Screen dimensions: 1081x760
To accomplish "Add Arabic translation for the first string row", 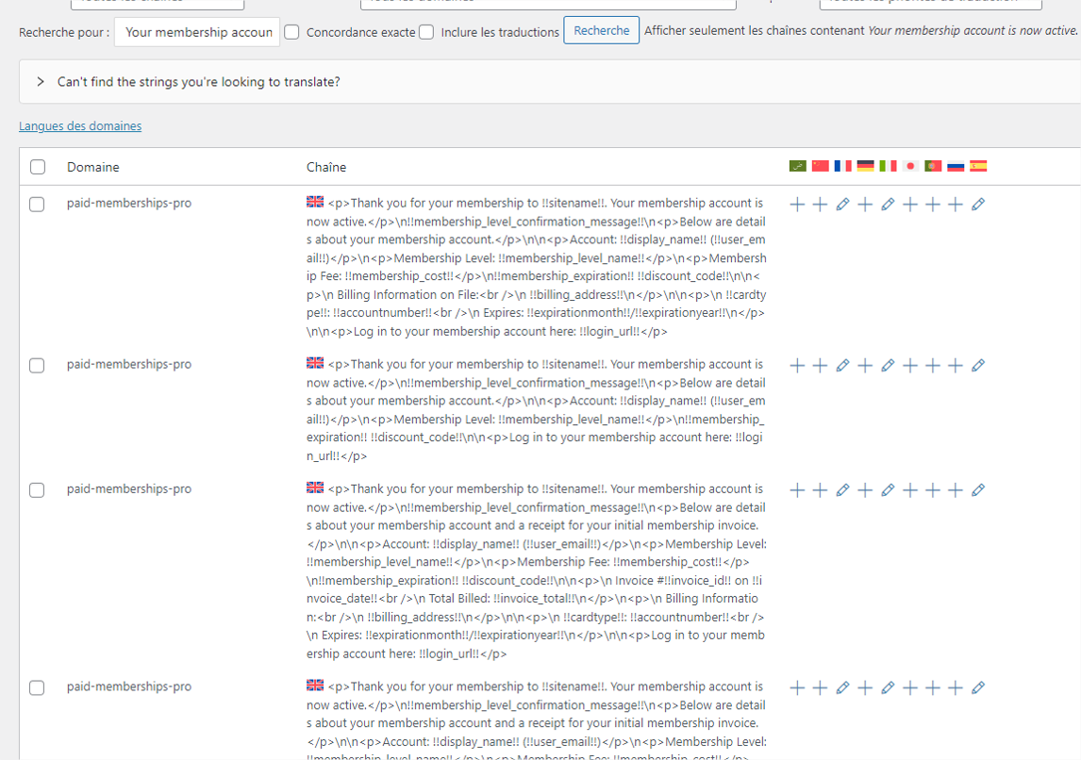I will click(x=797, y=204).
